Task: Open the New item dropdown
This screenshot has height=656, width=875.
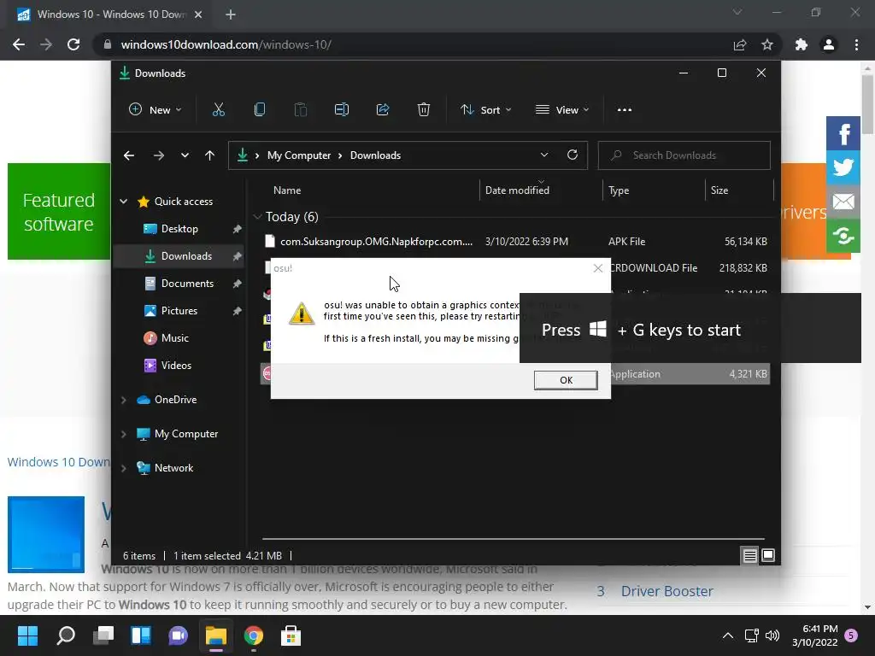Action: [156, 110]
